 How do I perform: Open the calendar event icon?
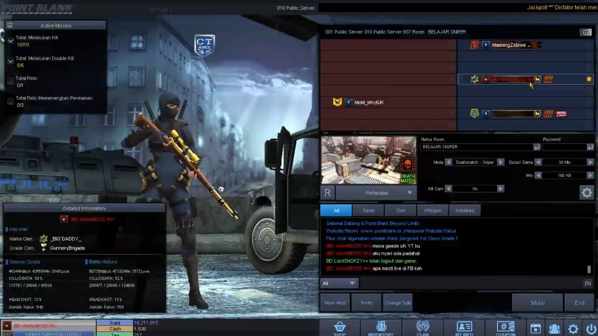pyautogui.click(x=535, y=329)
